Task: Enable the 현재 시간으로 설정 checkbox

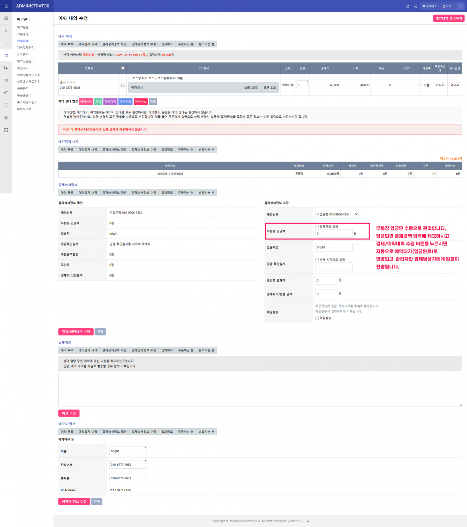Action: (x=317, y=259)
